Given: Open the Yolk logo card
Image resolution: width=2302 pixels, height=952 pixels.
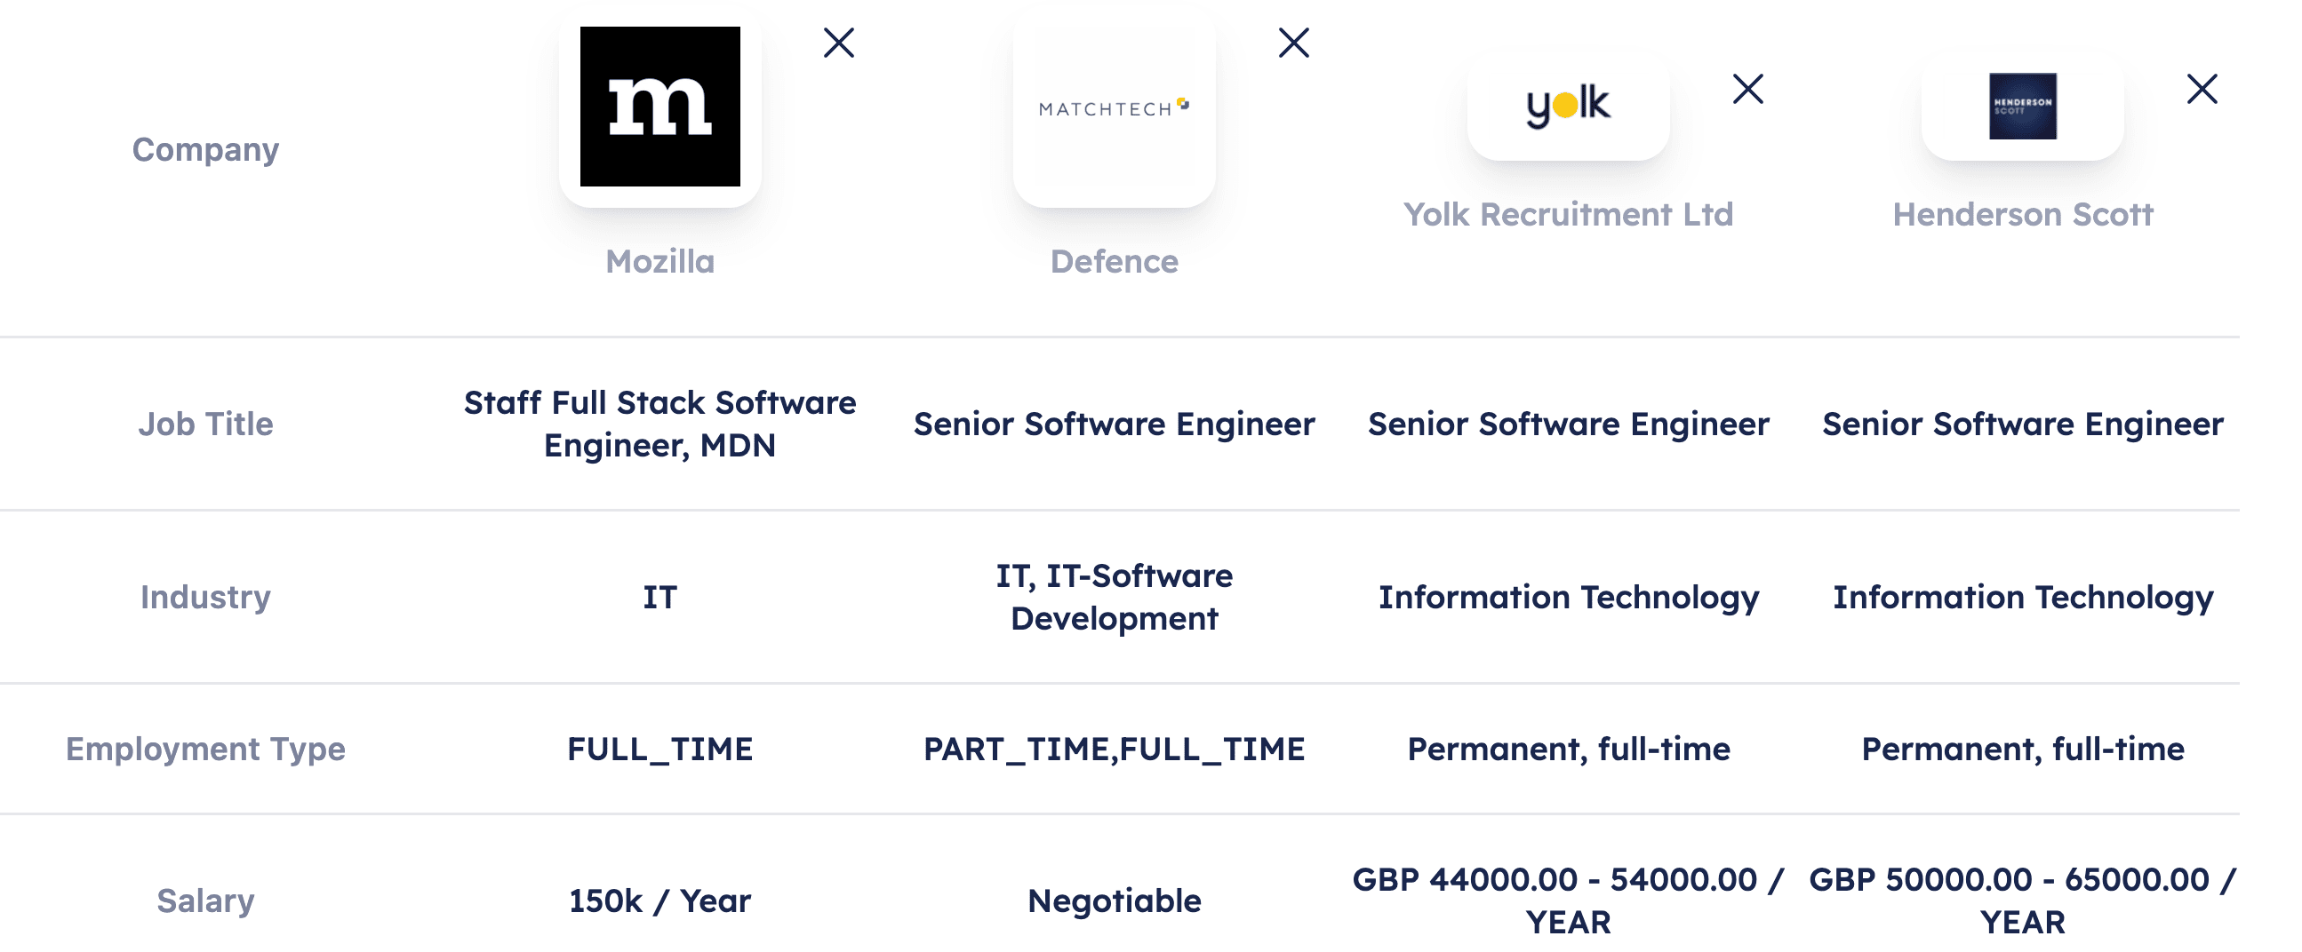Looking at the screenshot, I should (x=1569, y=106).
